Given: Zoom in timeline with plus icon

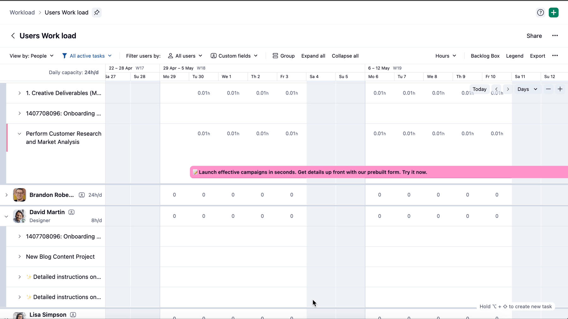Looking at the screenshot, I should [x=560, y=89].
